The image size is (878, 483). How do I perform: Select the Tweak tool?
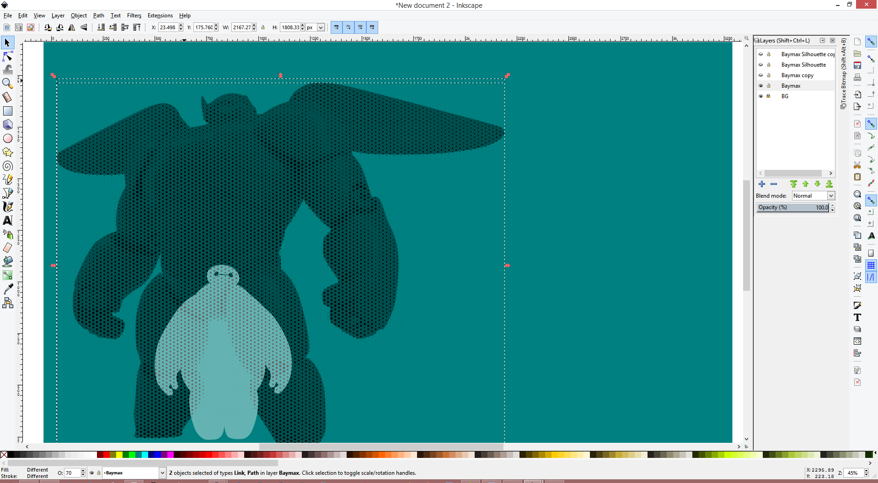pos(7,70)
